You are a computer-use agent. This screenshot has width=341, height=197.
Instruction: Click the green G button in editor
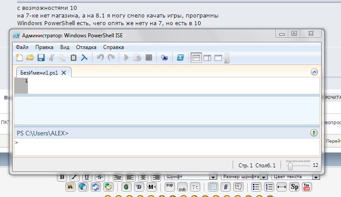126,187
